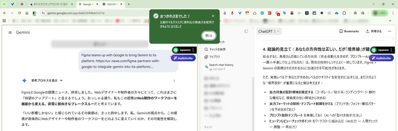The width and height of the screenshot is (398, 131).
Task: Click the green split-view icon beside home
Action: [34, 13]
